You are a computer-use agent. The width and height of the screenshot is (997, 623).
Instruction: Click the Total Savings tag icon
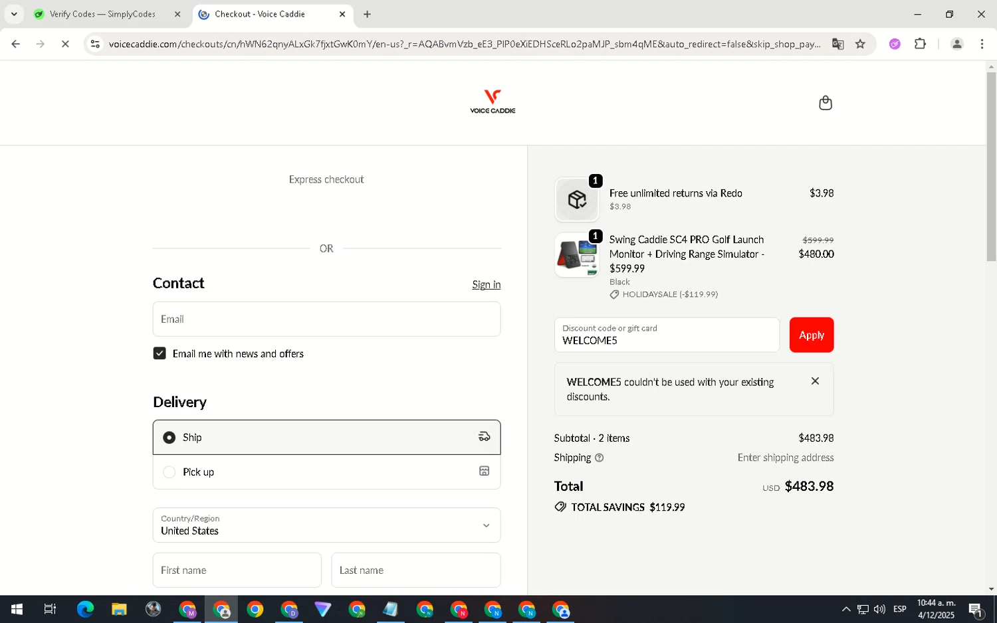560,507
